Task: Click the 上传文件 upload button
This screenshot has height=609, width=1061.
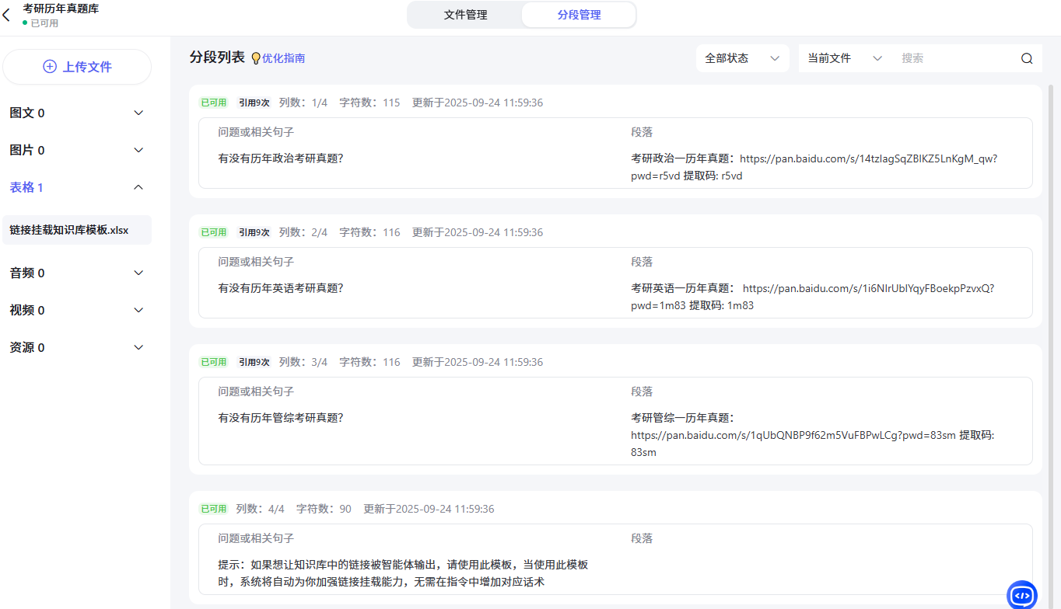Action: (77, 67)
